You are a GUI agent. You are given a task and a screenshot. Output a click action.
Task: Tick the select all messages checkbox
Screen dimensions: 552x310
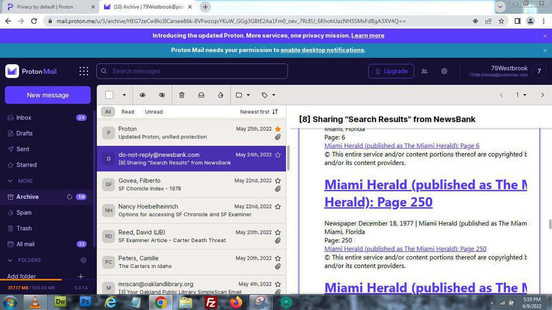(x=109, y=95)
